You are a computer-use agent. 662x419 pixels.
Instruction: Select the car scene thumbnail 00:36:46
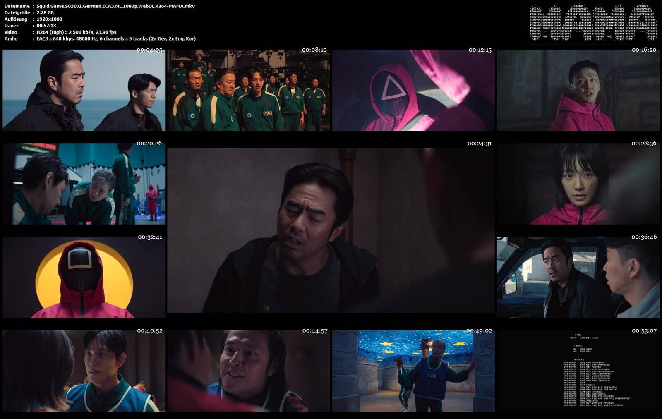coord(578,278)
